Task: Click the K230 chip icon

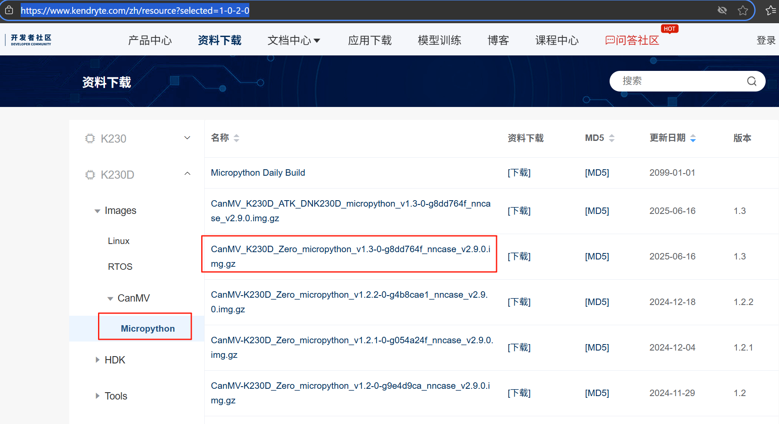Action: pyautogui.click(x=90, y=139)
